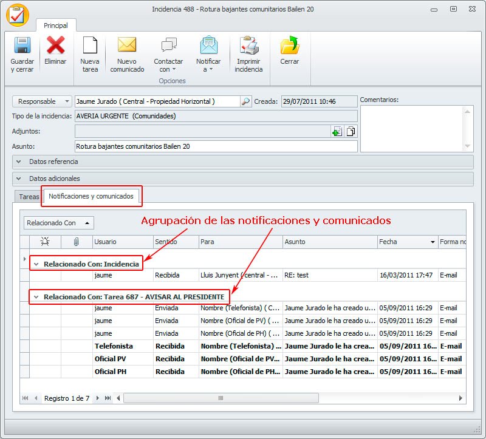Click the Guardar y cerrar save icon

[22, 45]
